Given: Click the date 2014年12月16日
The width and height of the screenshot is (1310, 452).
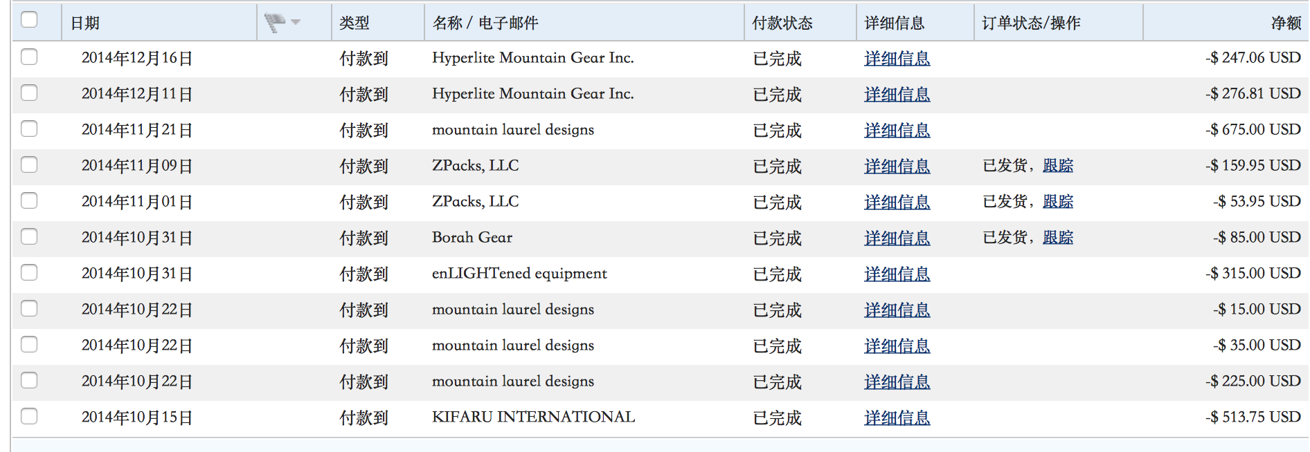Looking at the screenshot, I should click(x=137, y=59).
